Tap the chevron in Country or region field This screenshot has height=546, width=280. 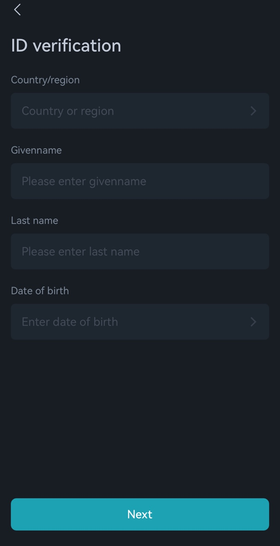(254, 111)
